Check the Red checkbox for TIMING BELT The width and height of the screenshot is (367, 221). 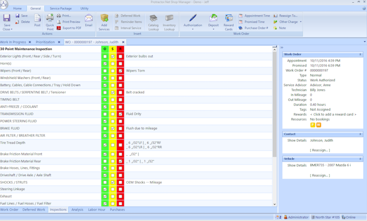[120, 99]
